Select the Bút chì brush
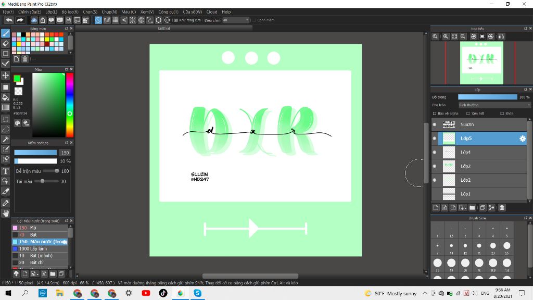This screenshot has height=300, width=533. tap(40, 262)
